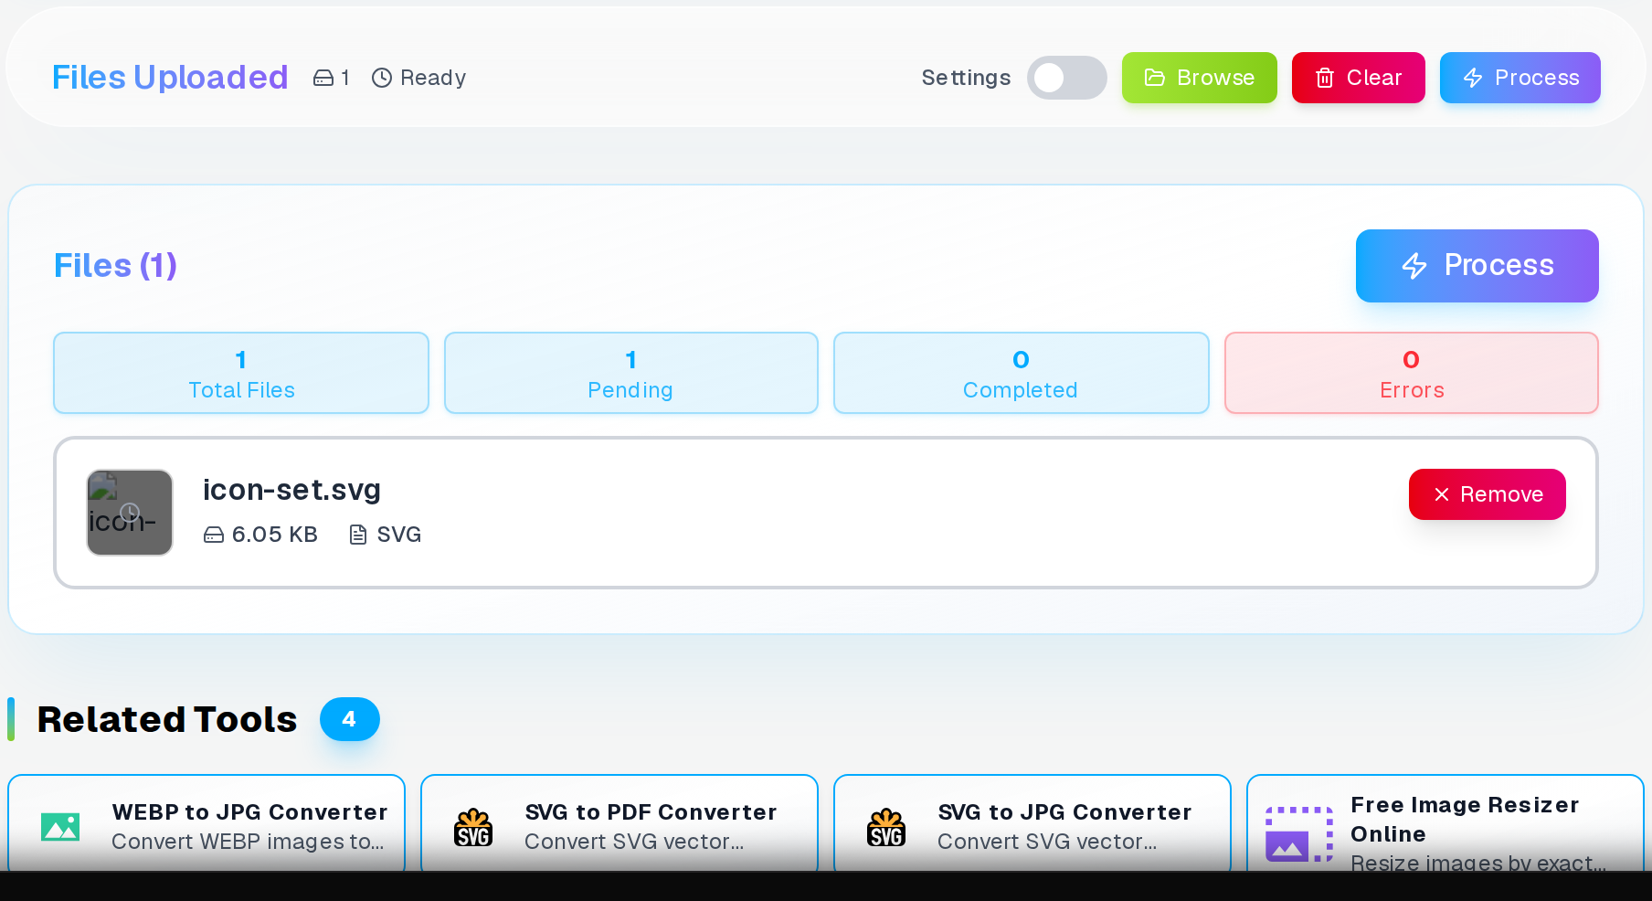1652x901 pixels.
Task: Open the WEBP to JPG Converter tool
Action: click(x=206, y=823)
